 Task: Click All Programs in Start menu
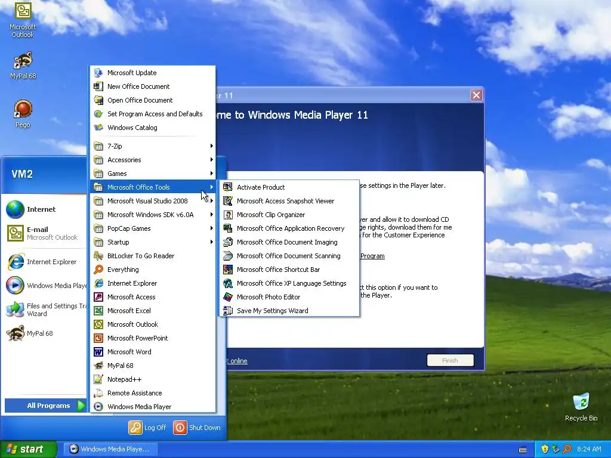[45, 406]
